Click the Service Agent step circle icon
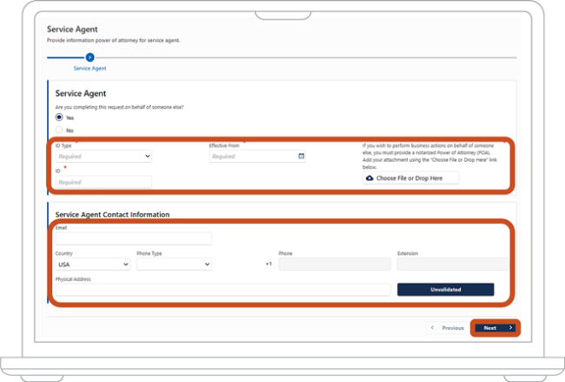The height and width of the screenshot is (382, 565). [90, 57]
